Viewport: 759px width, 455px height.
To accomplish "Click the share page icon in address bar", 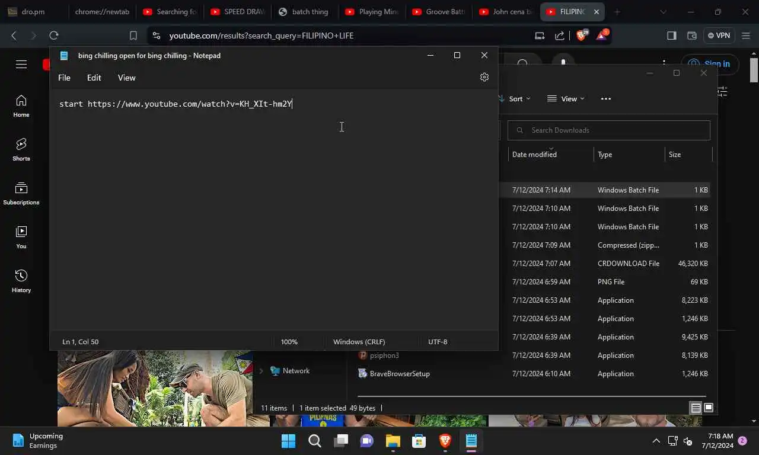I will pos(560,36).
